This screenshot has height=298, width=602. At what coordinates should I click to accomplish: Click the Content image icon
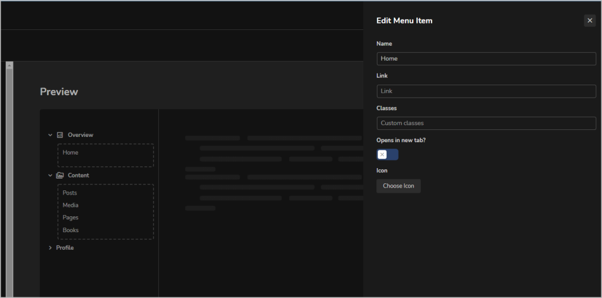(x=59, y=175)
